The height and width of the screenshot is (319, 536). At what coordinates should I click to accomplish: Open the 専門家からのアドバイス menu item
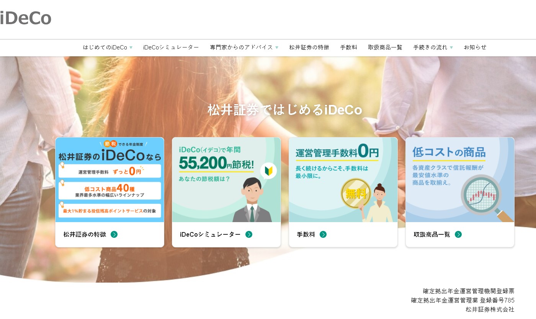(x=242, y=47)
